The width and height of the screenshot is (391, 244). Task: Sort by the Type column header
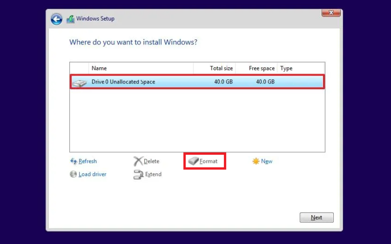point(301,68)
